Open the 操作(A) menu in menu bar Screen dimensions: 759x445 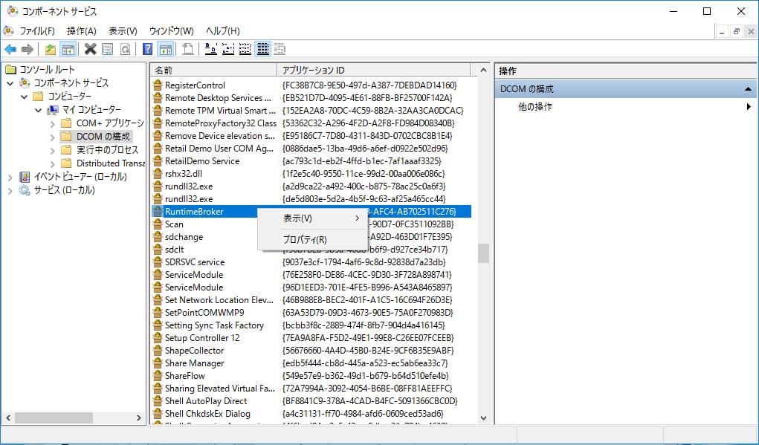click(81, 30)
